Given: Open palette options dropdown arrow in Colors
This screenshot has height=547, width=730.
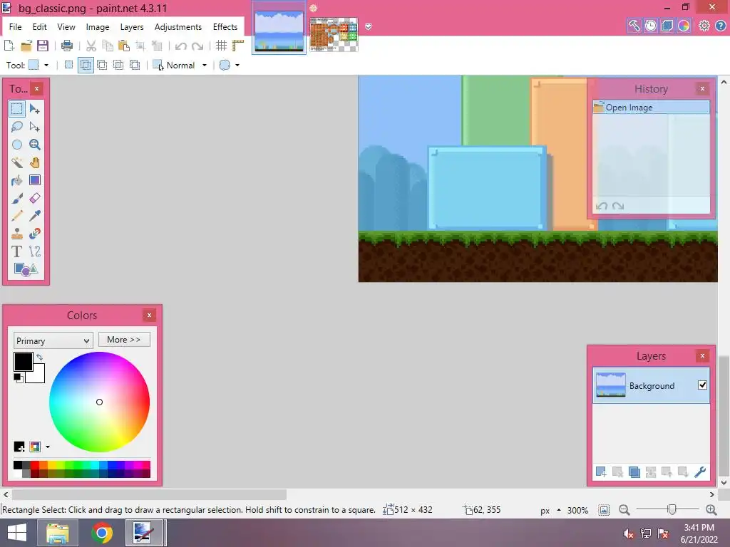Looking at the screenshot, I should pyautogui.click(x=48, y=447).
